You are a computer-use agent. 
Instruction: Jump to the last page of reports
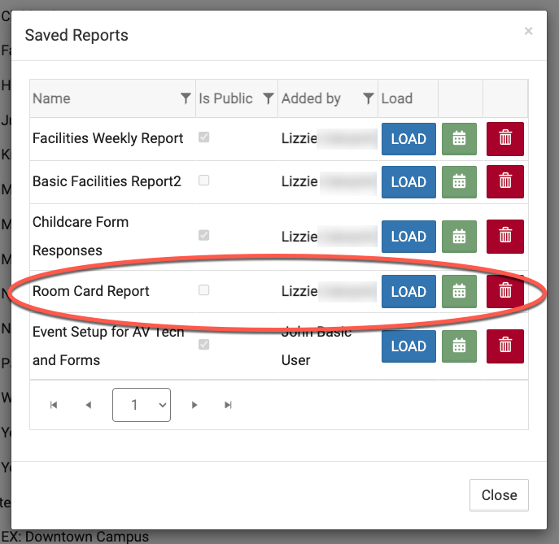click(x=229, y=405)
